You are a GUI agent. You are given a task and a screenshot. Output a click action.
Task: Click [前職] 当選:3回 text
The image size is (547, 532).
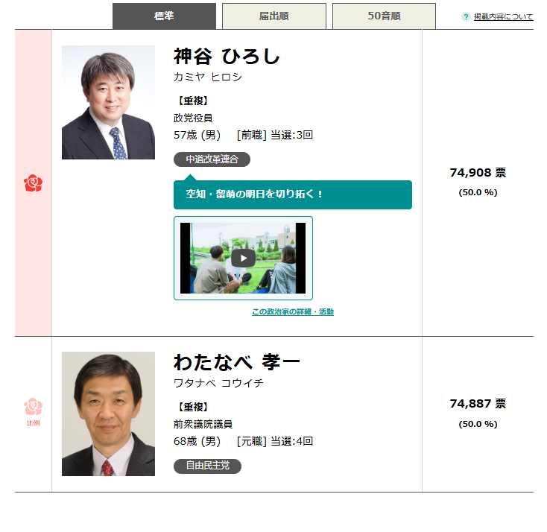point(275,135)
